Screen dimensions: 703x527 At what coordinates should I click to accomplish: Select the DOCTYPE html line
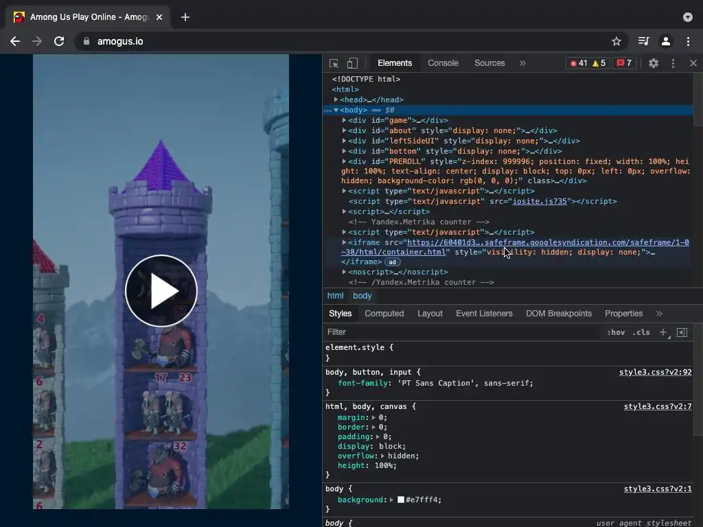(366, 79)
